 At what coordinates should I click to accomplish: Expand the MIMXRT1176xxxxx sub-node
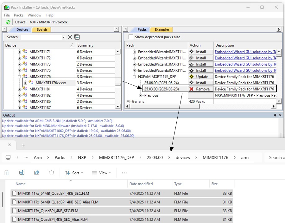tap(26, 83)
